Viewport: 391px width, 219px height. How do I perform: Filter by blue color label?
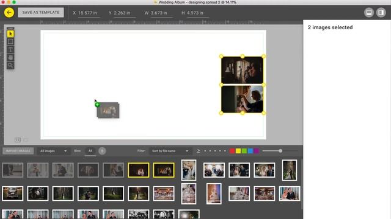pyautogui.click(x=250, y=151)
